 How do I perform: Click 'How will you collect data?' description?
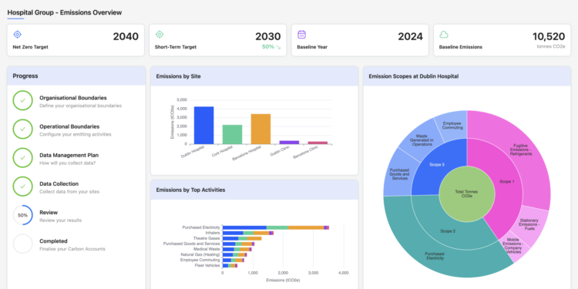tap(68, 163)
